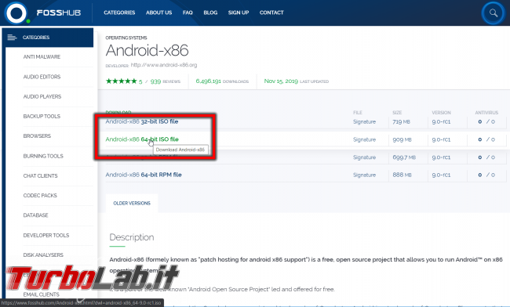The width and height of the screenshot is (510, 307).
Task: Select Developer Tools category
Action: click(46, 235)
